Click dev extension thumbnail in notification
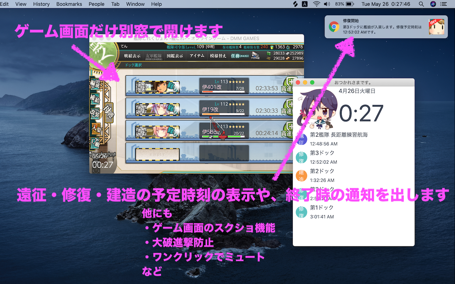The image size is (455, 284). coord(437,27)
